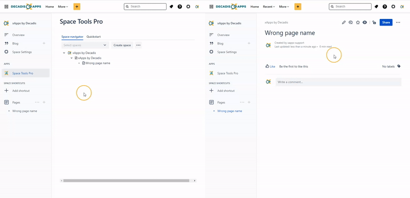This screenshot has height=198, width=410.
Task: Open app switcher grid in Space Tools Pro window
Action: [x=6, y=7]
